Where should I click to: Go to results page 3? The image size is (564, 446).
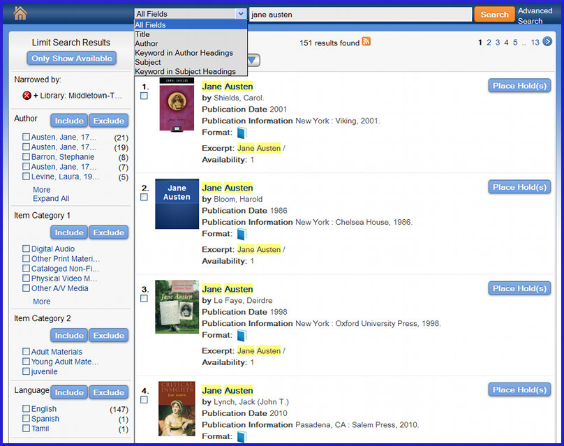(498, 43)
